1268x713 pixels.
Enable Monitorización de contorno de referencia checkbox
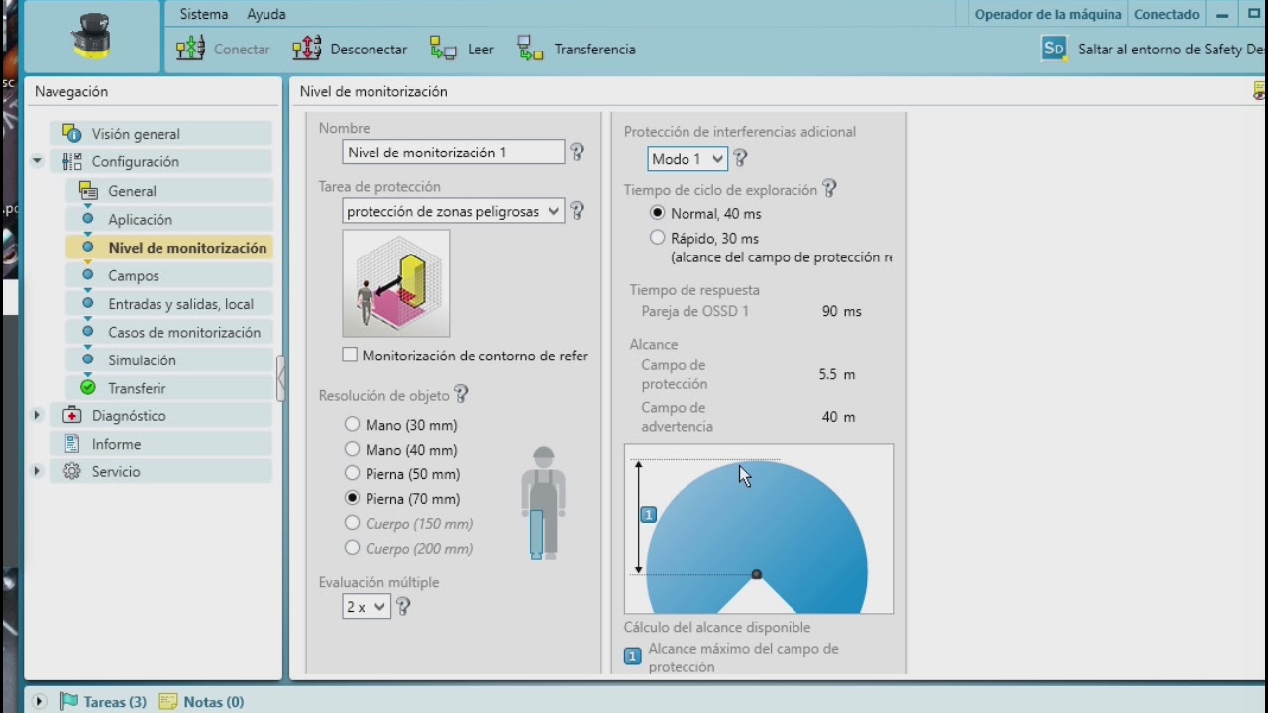350,355
